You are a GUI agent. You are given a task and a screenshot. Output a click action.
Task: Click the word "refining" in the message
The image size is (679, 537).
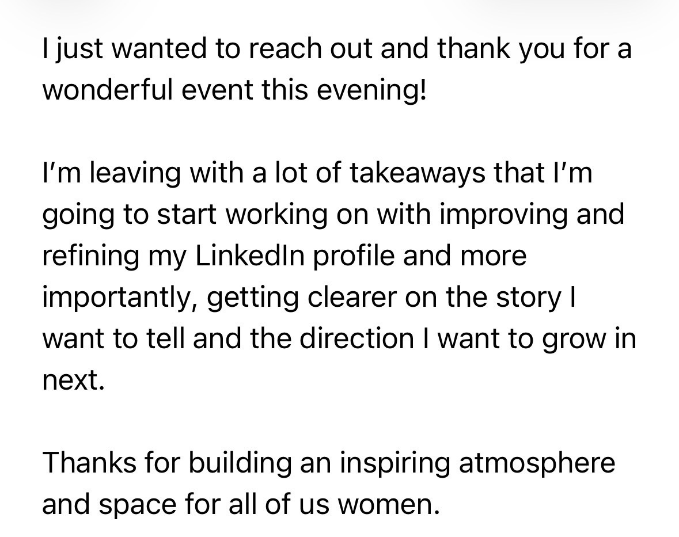91,257
